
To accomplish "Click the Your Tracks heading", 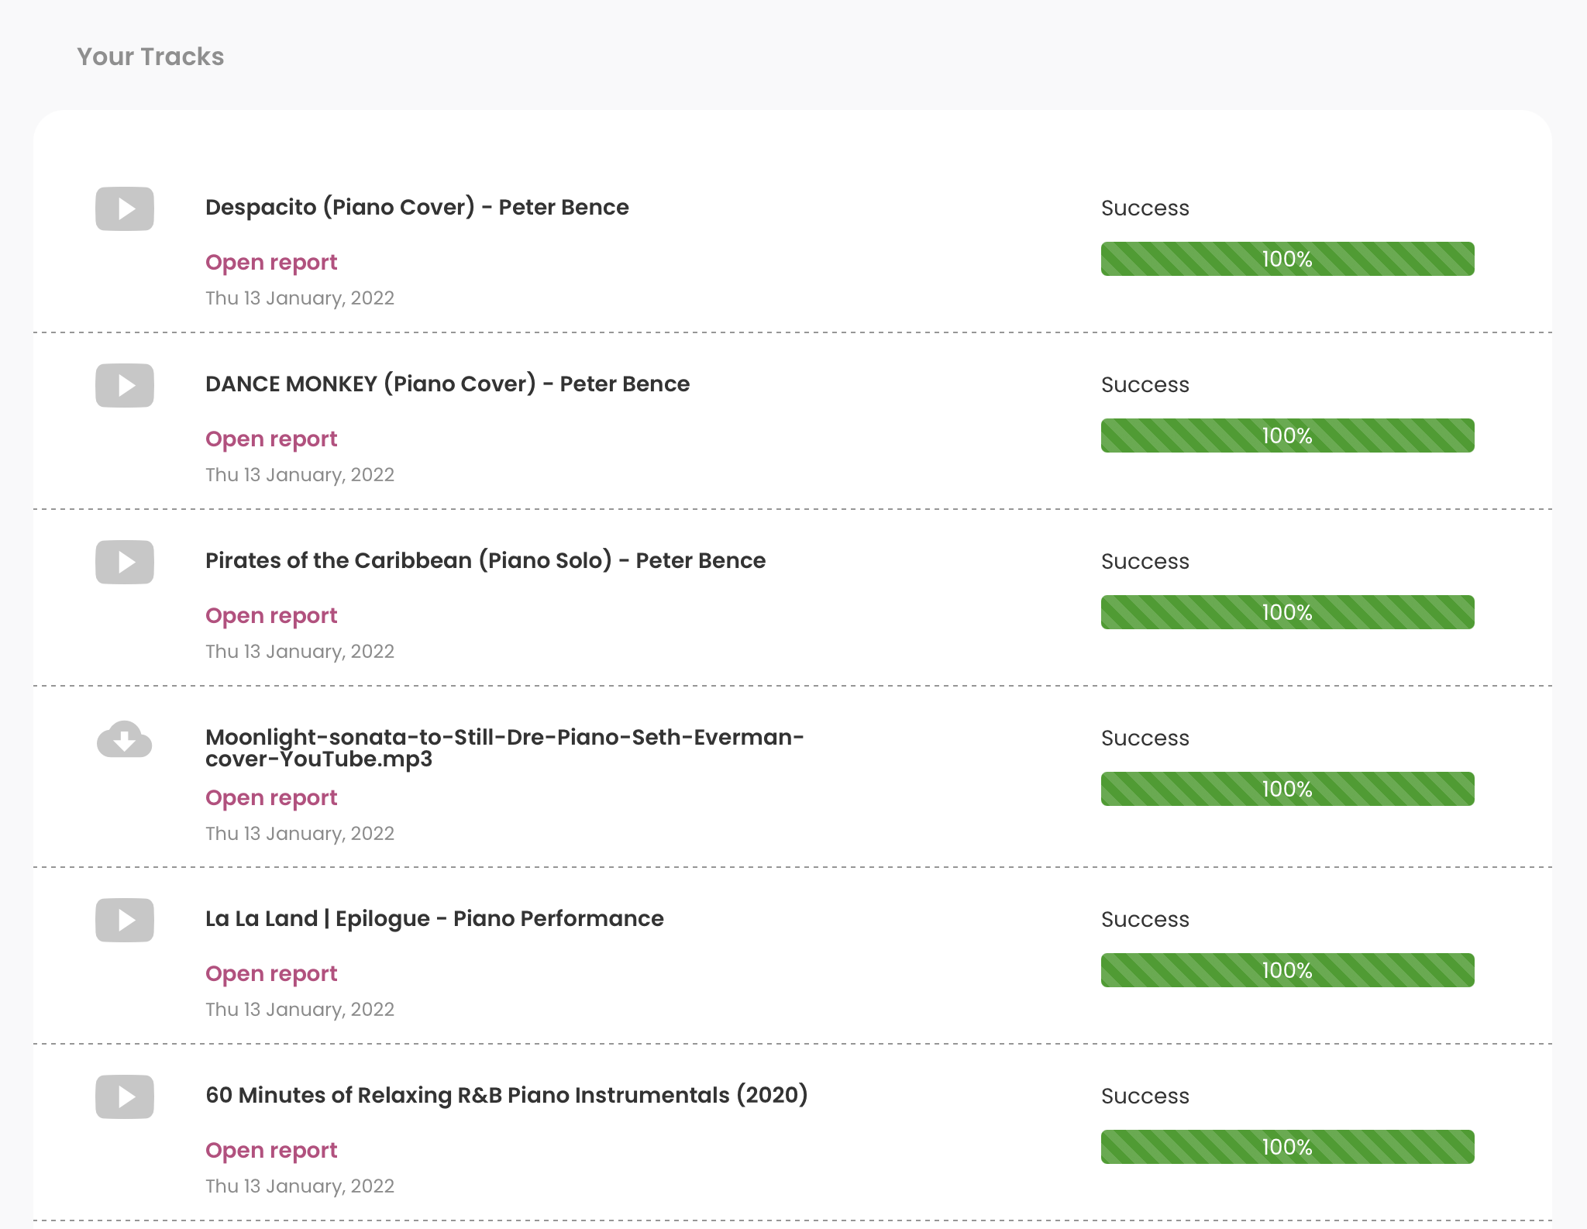I will [150, 57].
